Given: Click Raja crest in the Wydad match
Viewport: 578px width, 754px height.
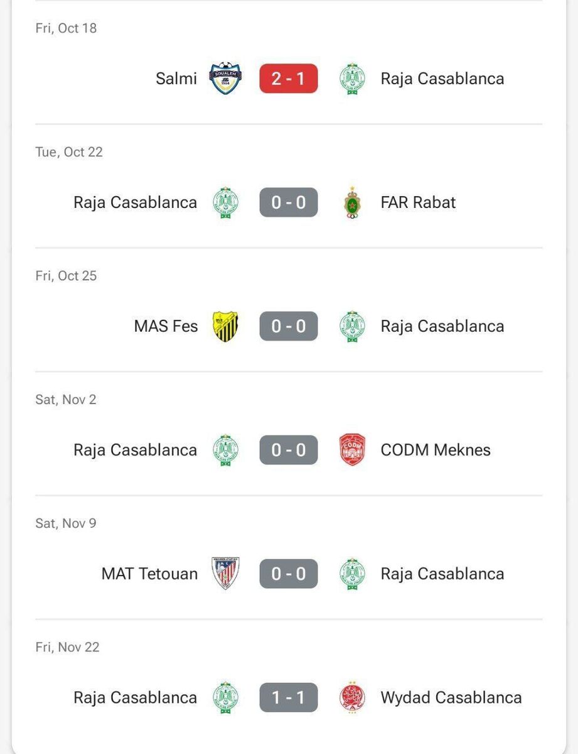Looking at the screenshot, I should click(x=225, y=697).
